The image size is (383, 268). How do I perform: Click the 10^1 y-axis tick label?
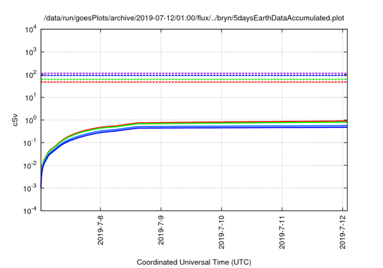tap(31, 98)
